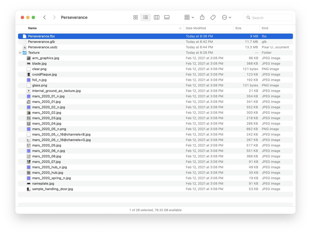
Task: Click the clear.png file icon
Action: click(x=29, y=69)
